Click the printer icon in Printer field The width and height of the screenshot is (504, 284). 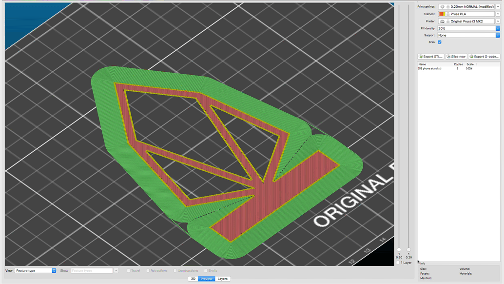click(442, 21)
